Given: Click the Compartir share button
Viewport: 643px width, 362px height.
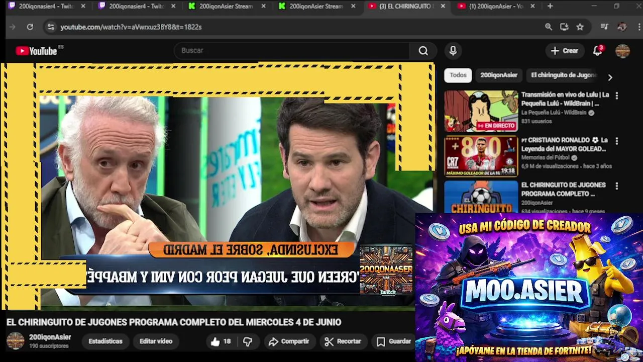Looking at the screenshot, I should pos(289,342).
